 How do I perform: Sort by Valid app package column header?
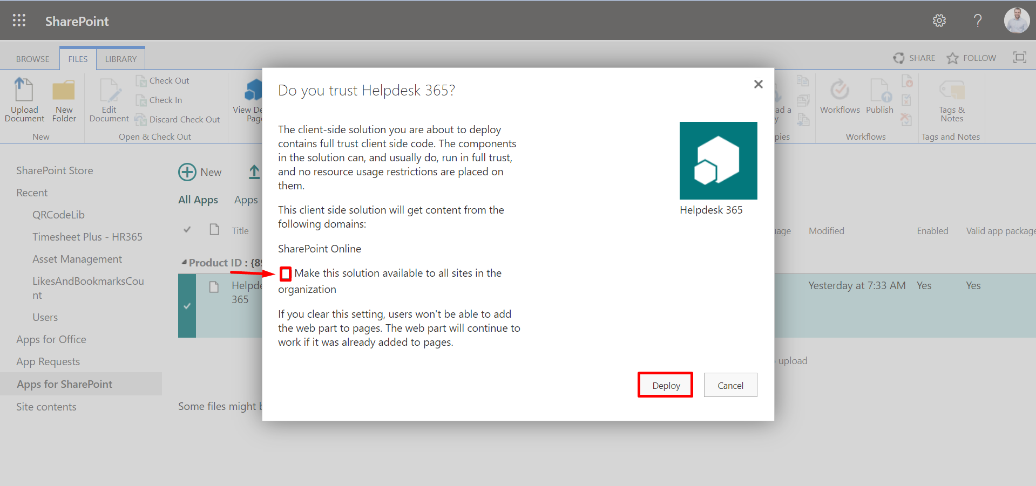coord(1000,231)
